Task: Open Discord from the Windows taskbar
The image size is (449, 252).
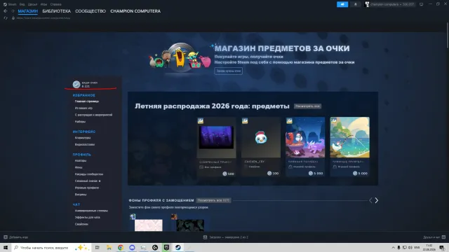Action: pyautogui.click(x=132, y=247)
